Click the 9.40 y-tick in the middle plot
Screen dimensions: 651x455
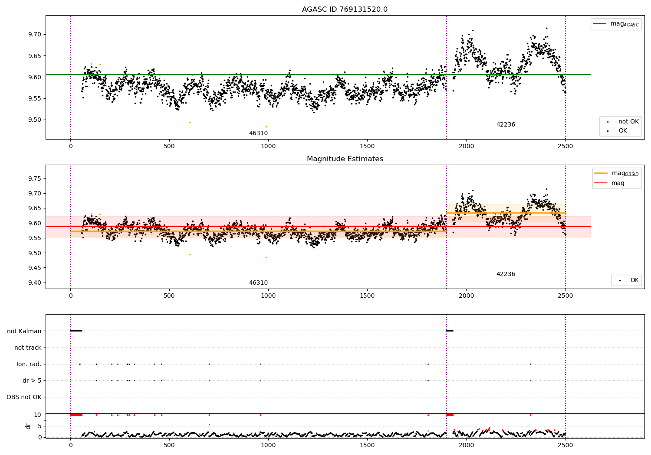[x=34, y=283]
